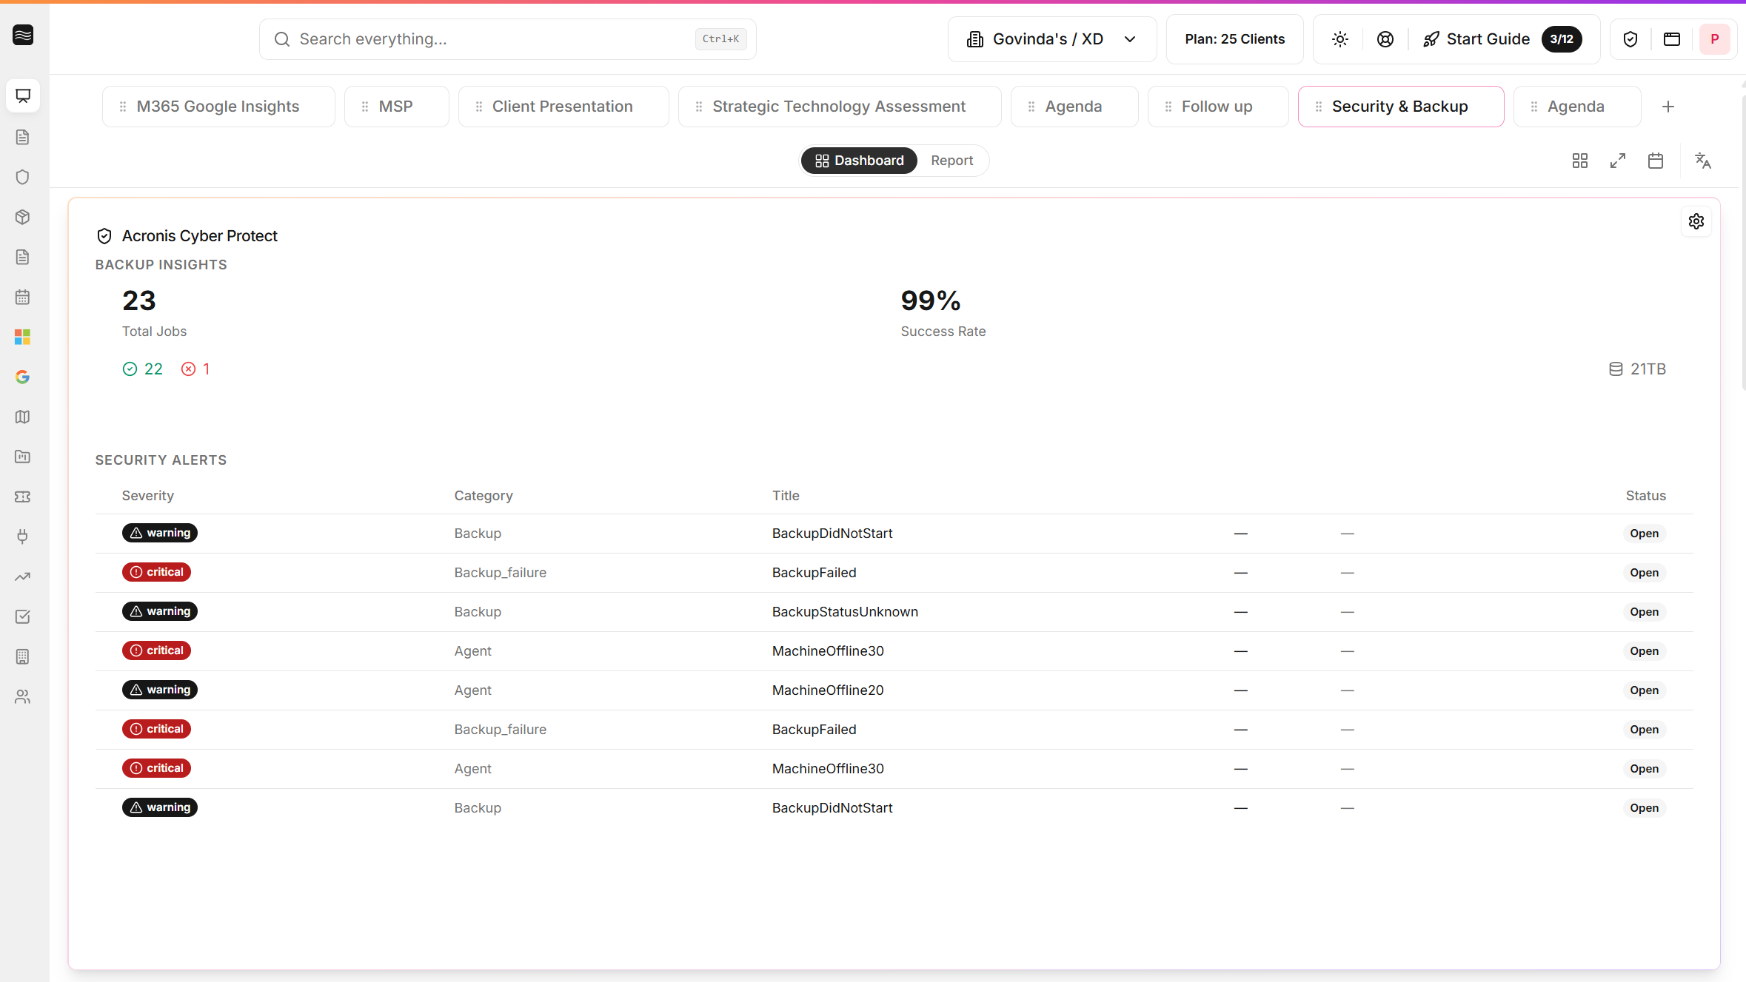Open the user profile avatar P

[x=1715, y=39]
